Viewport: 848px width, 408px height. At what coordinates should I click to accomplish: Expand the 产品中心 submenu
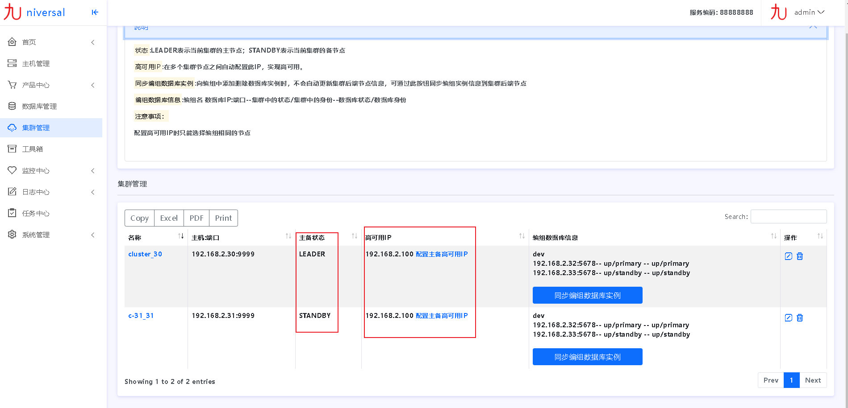(x=92, y=85)
